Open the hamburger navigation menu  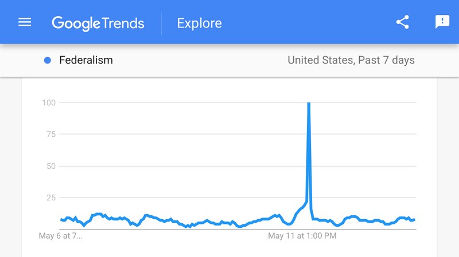[25, 22]
